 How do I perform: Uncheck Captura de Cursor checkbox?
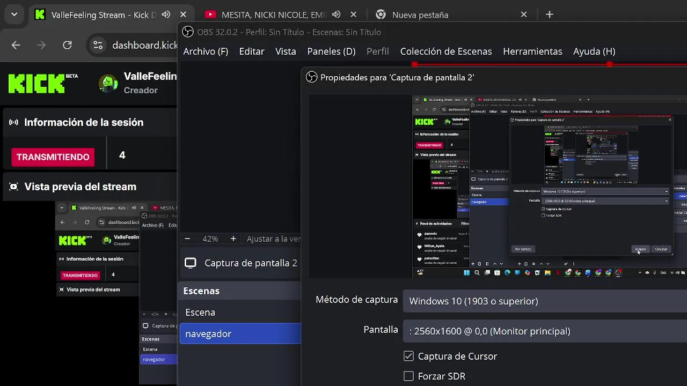[408, 356]
